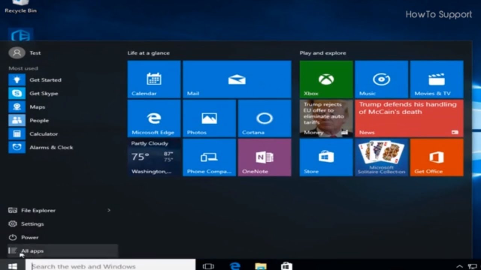Viewport: 481px width, 270px height.
Task: Click the Get Started app icon
Action: (x=17, y=79)
